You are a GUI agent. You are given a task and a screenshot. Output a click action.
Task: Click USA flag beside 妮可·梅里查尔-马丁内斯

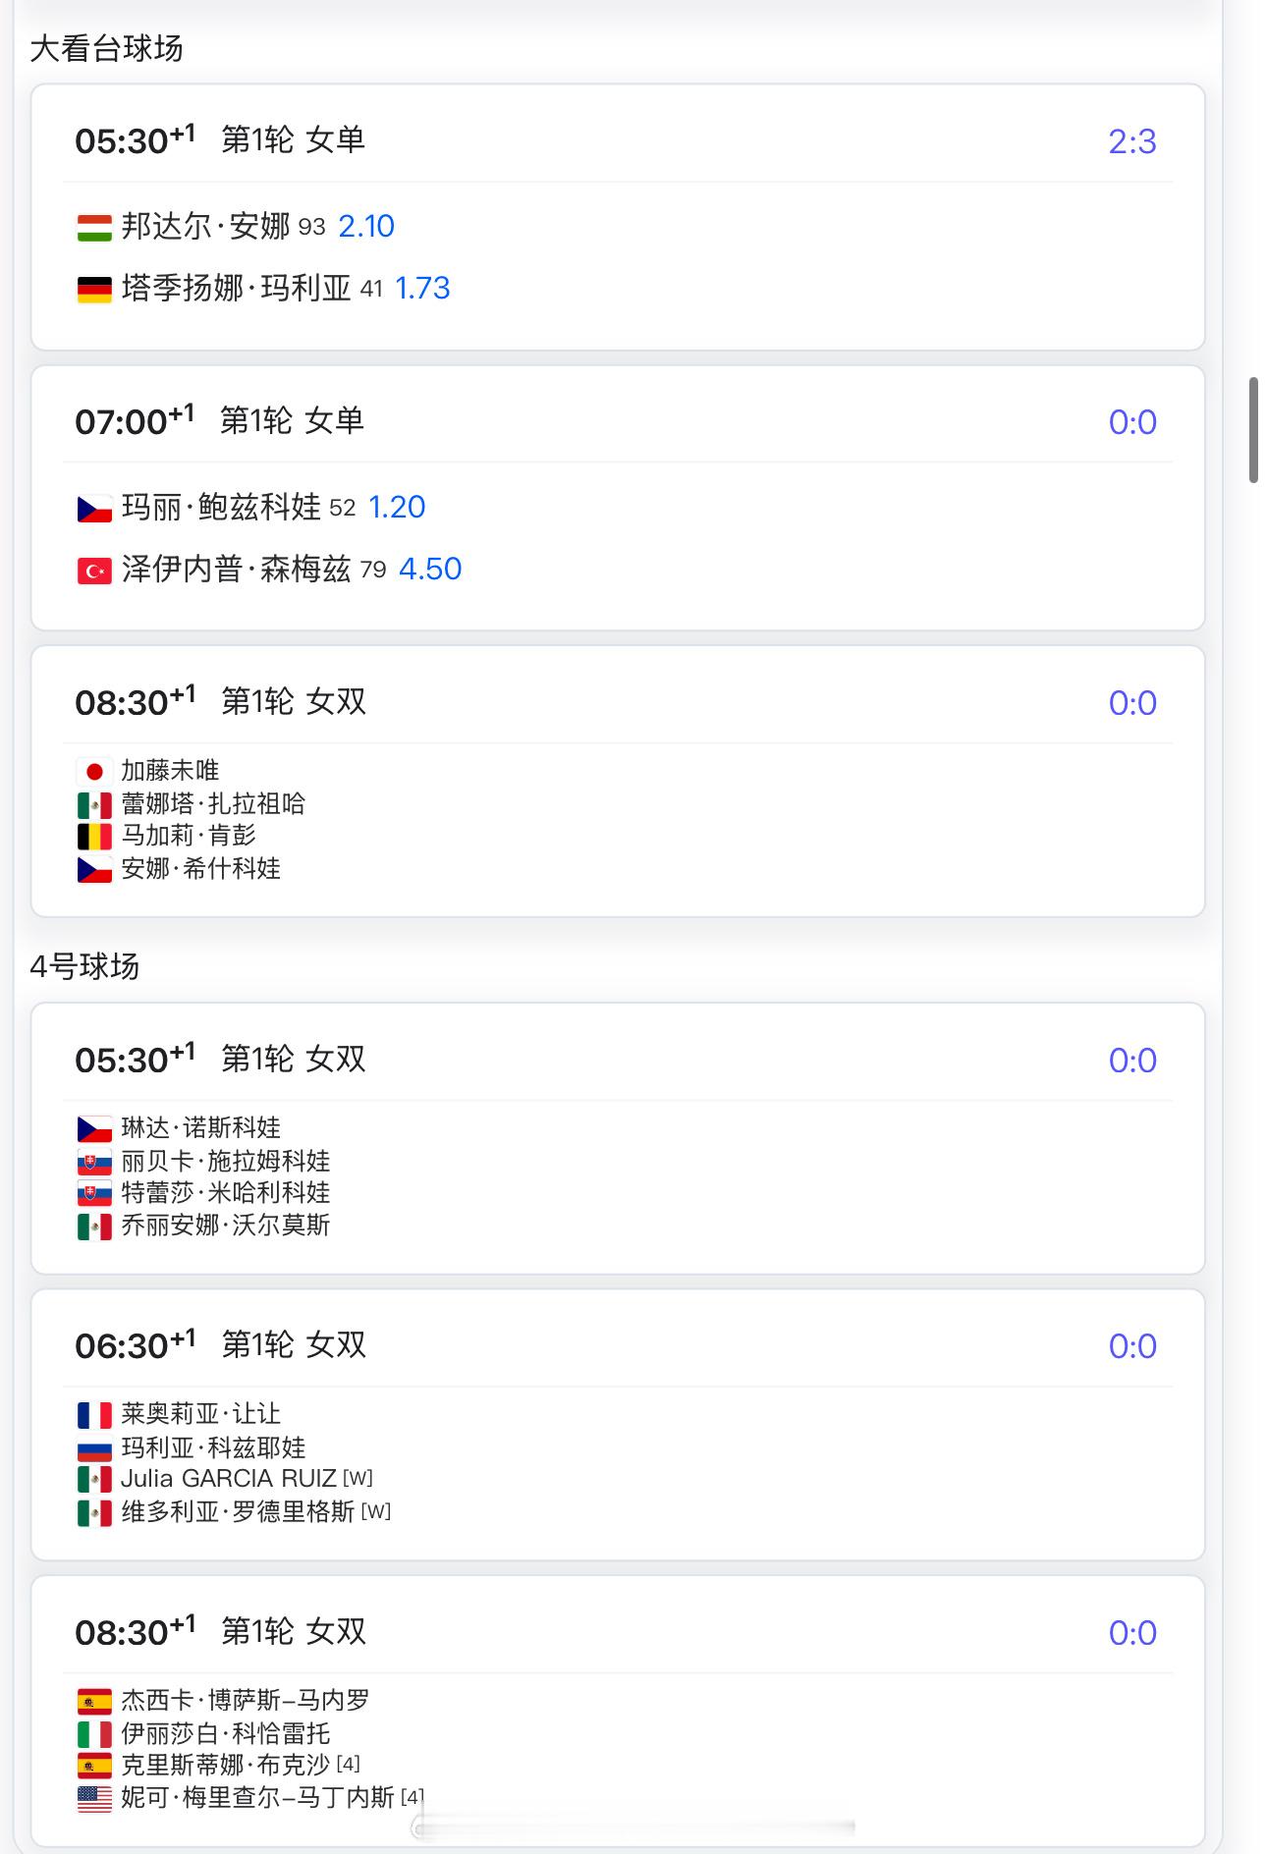(x=94, y=1799)
